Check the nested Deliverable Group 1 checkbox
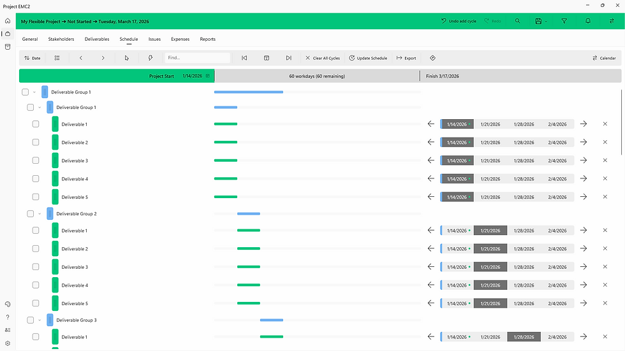 pos(31,107)
